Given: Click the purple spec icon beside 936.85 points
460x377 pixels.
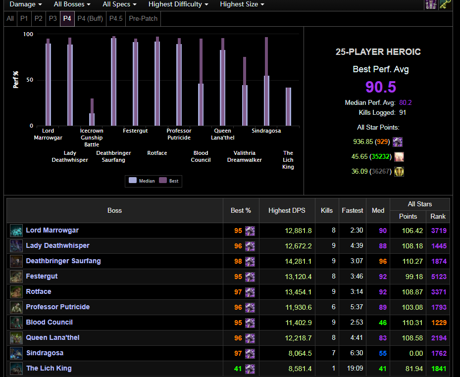Looking at the screenshot, I should tap(398, 142).
